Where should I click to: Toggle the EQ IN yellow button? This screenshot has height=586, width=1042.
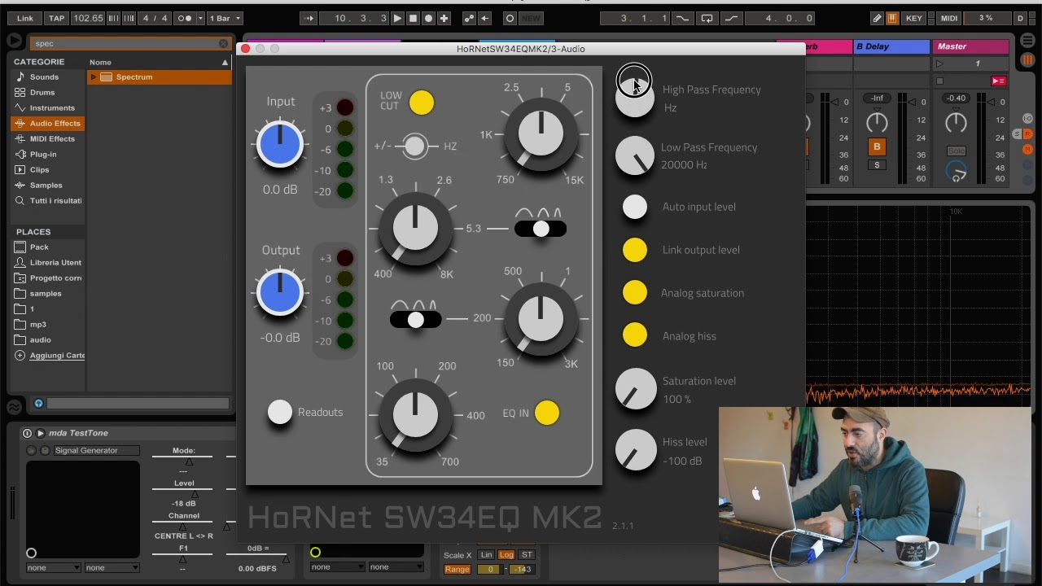pyautogui.click(x=547, y=413)
